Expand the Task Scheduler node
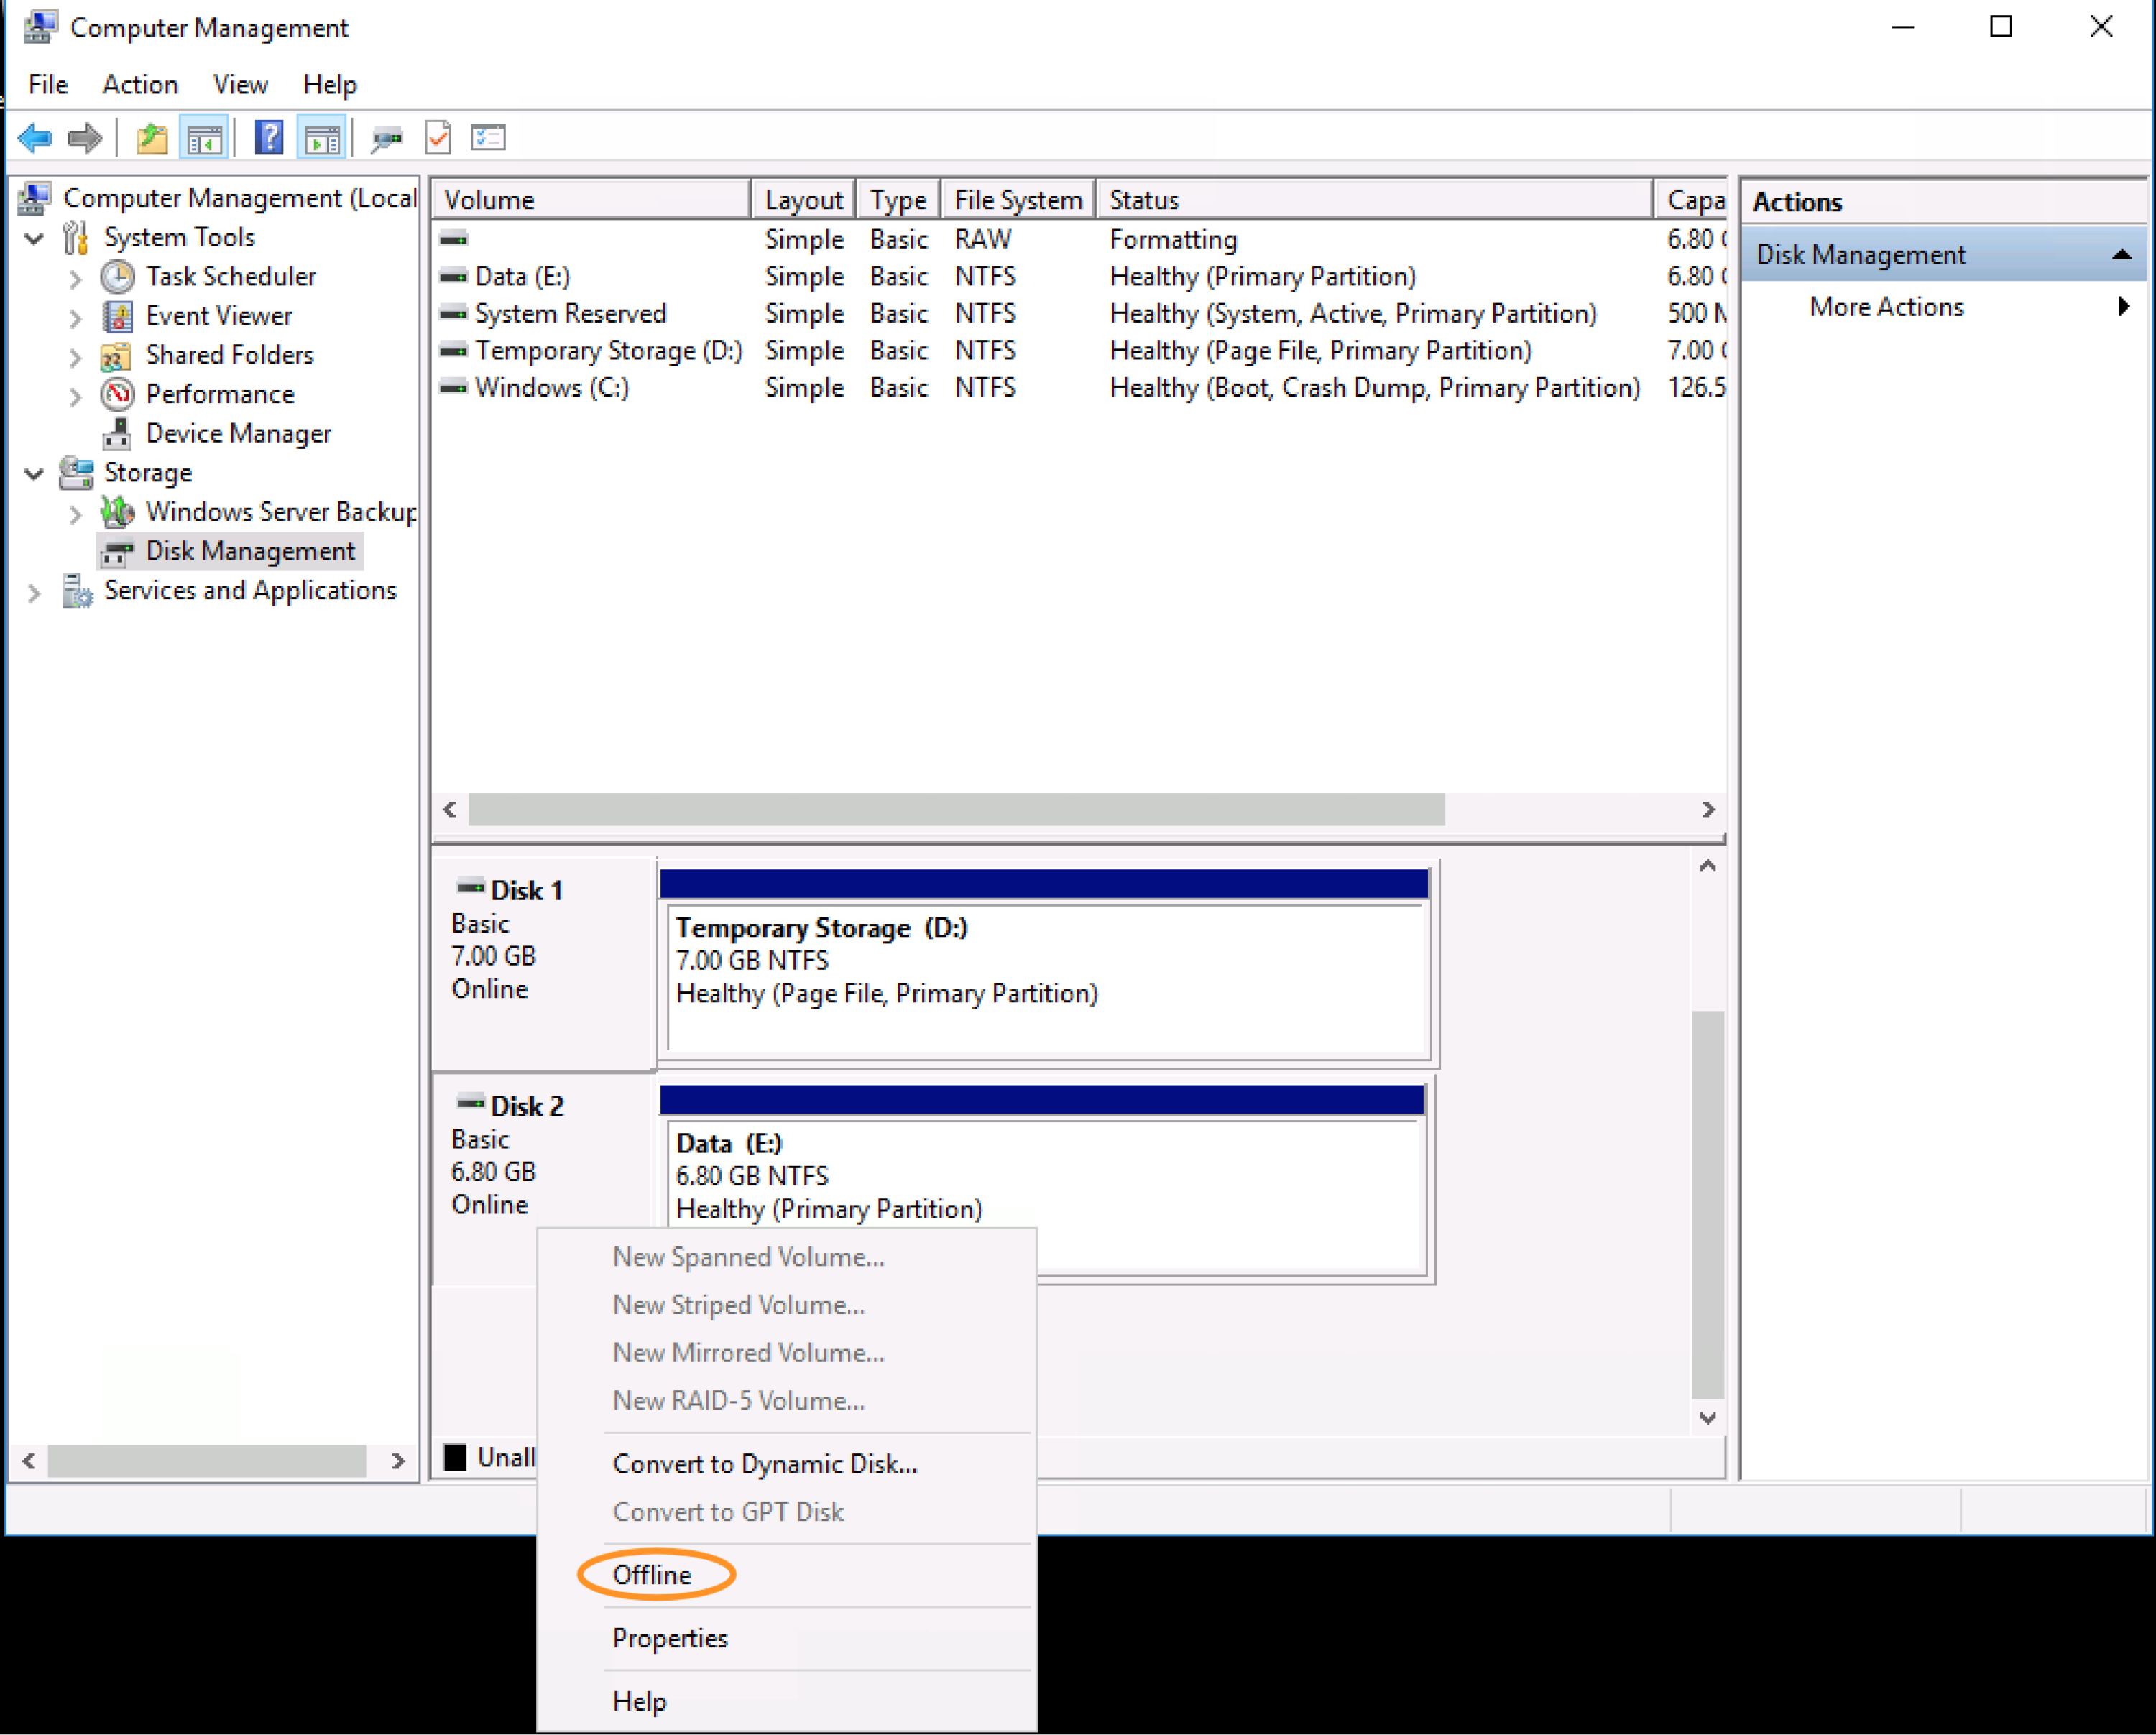 (x=75, y=278)
